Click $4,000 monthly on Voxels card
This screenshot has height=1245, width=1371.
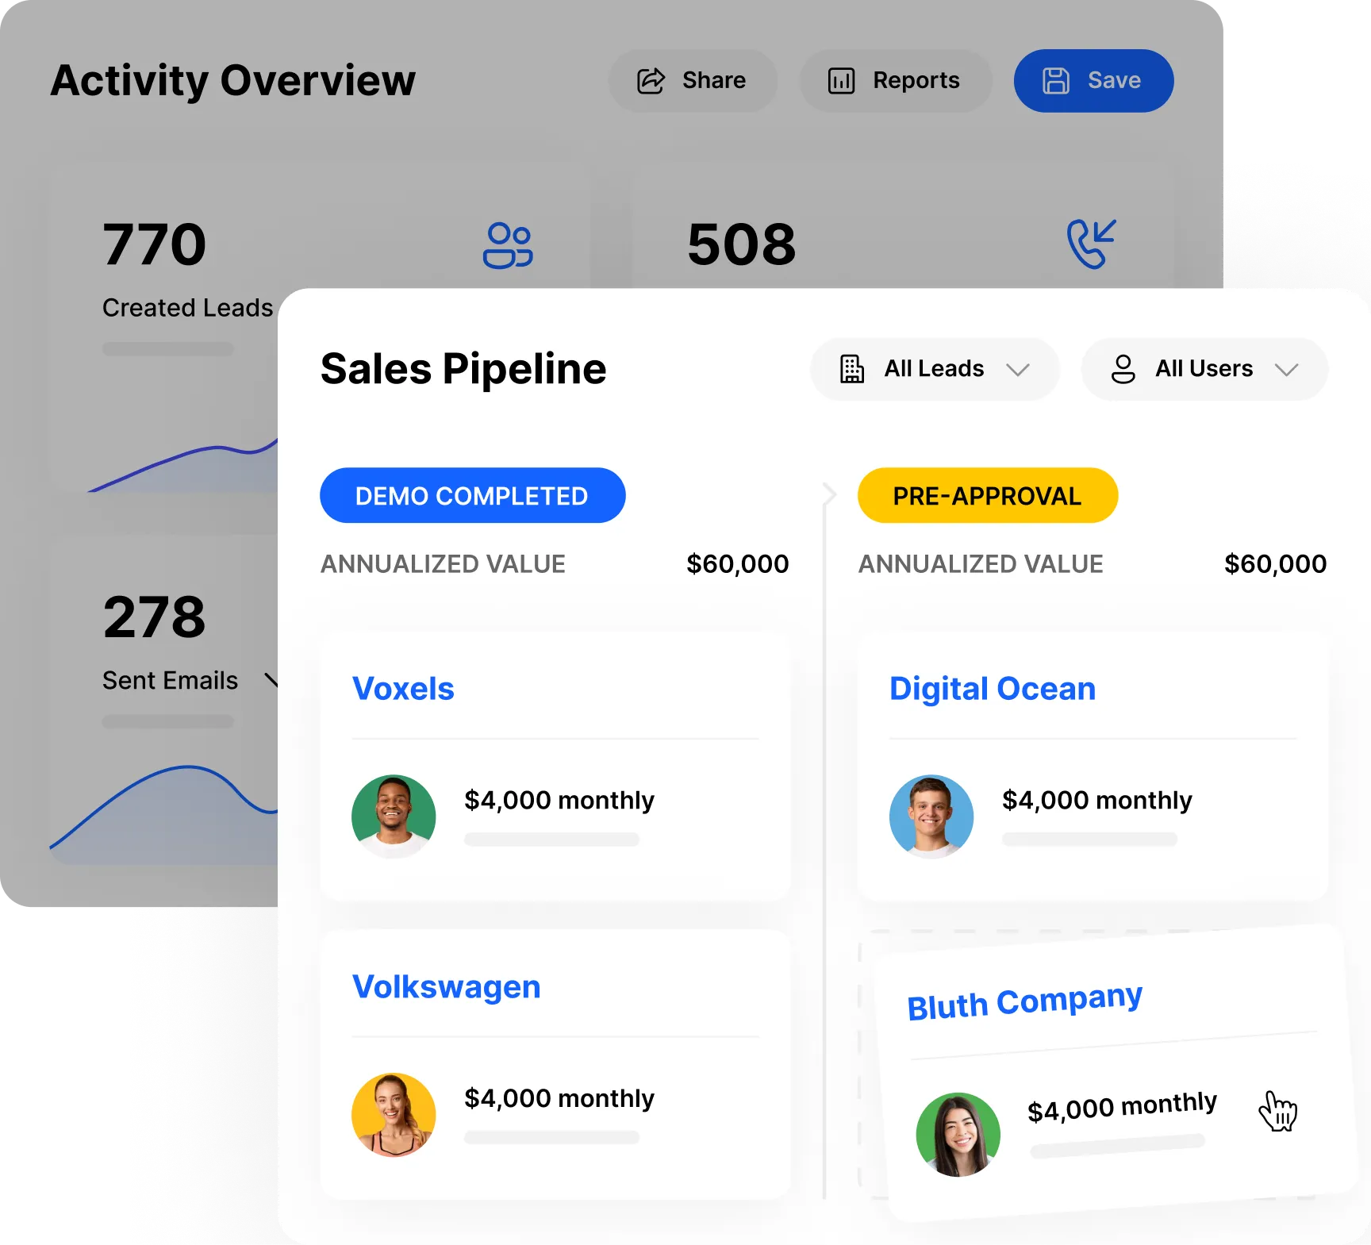coord(559,800)
